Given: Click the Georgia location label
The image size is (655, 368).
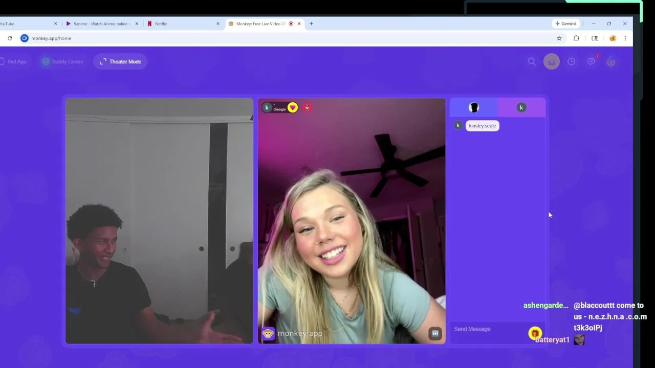Looking at the screenshot, I should point(279,109).
